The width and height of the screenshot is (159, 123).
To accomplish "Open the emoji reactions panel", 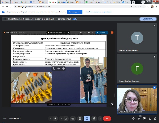I will tap(79, 119).
